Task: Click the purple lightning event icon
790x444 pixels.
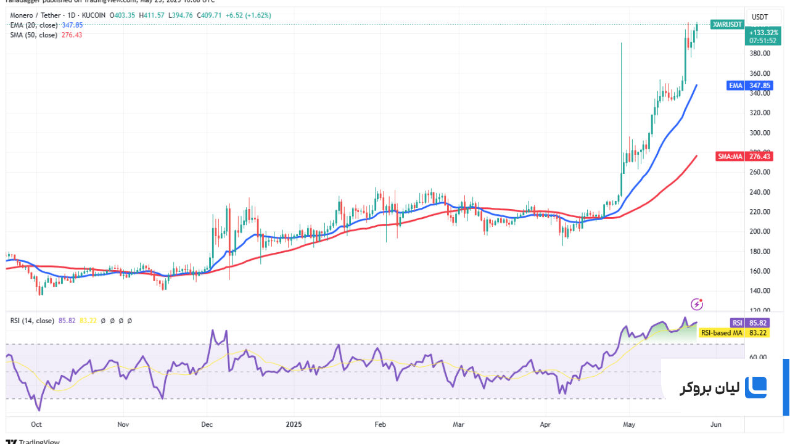Action: click(x=697, y=304)
